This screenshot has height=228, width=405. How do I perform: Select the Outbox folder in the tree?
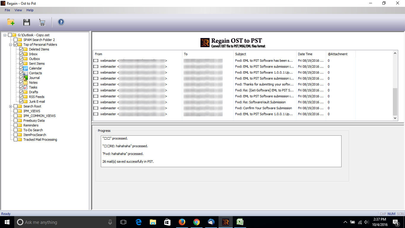click(34, 59)
